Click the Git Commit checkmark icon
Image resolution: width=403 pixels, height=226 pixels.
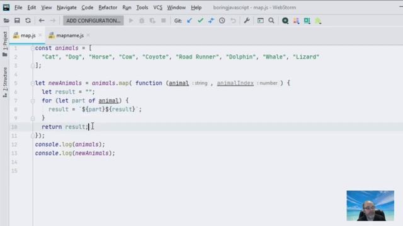click(200, 21)
